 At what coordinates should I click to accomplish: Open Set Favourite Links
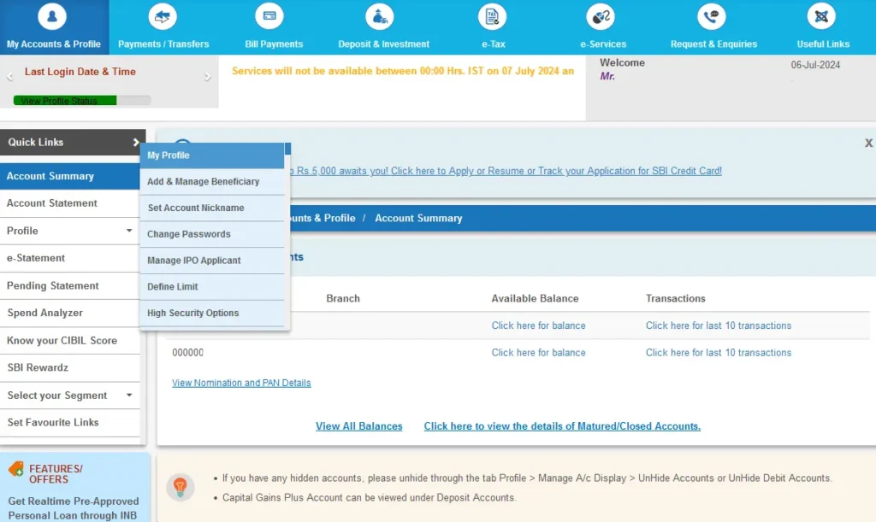pyautogui.click(x=70, y=422)
